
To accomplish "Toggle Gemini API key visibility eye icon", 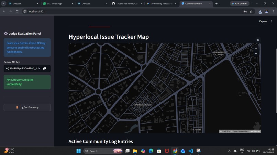I will [45, 68].
